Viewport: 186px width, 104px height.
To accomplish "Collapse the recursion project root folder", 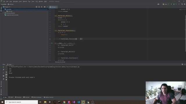I will 3,9.
